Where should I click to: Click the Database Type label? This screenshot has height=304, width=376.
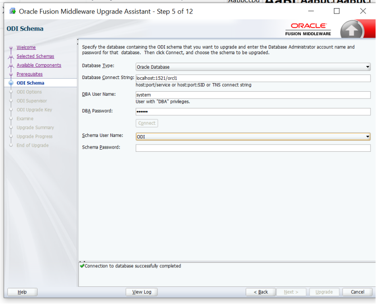98,66
